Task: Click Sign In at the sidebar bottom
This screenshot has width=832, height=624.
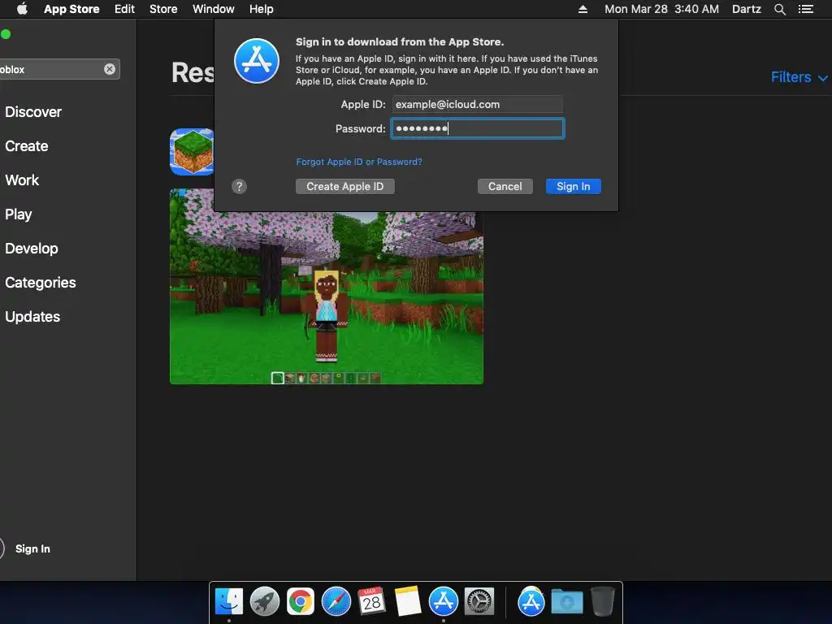Action: (32, 548)
